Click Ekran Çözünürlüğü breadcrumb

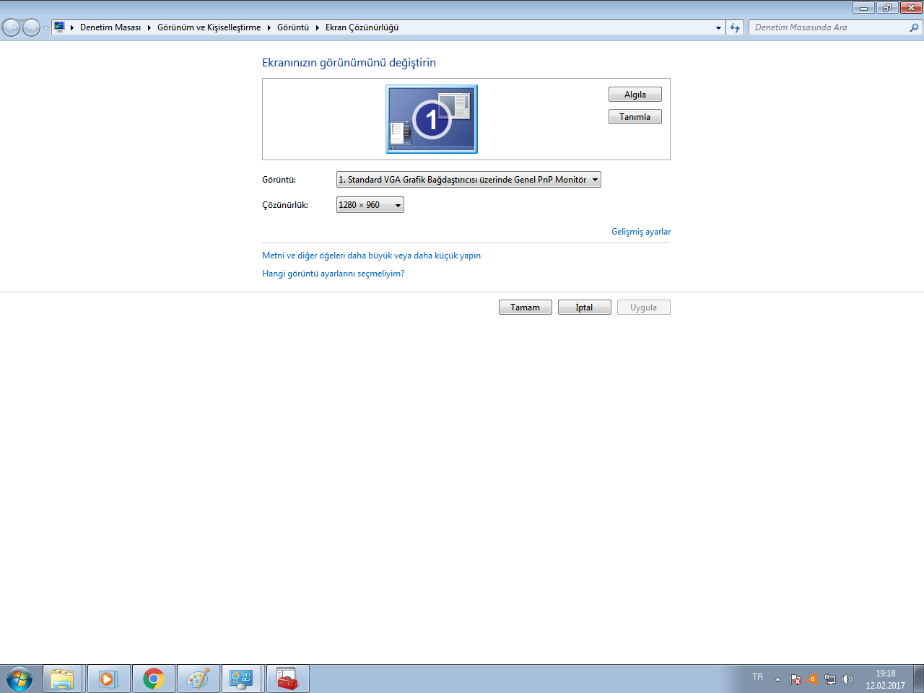362,27
